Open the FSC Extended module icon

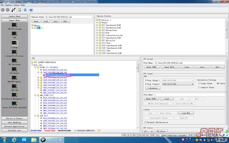(14, 61)
